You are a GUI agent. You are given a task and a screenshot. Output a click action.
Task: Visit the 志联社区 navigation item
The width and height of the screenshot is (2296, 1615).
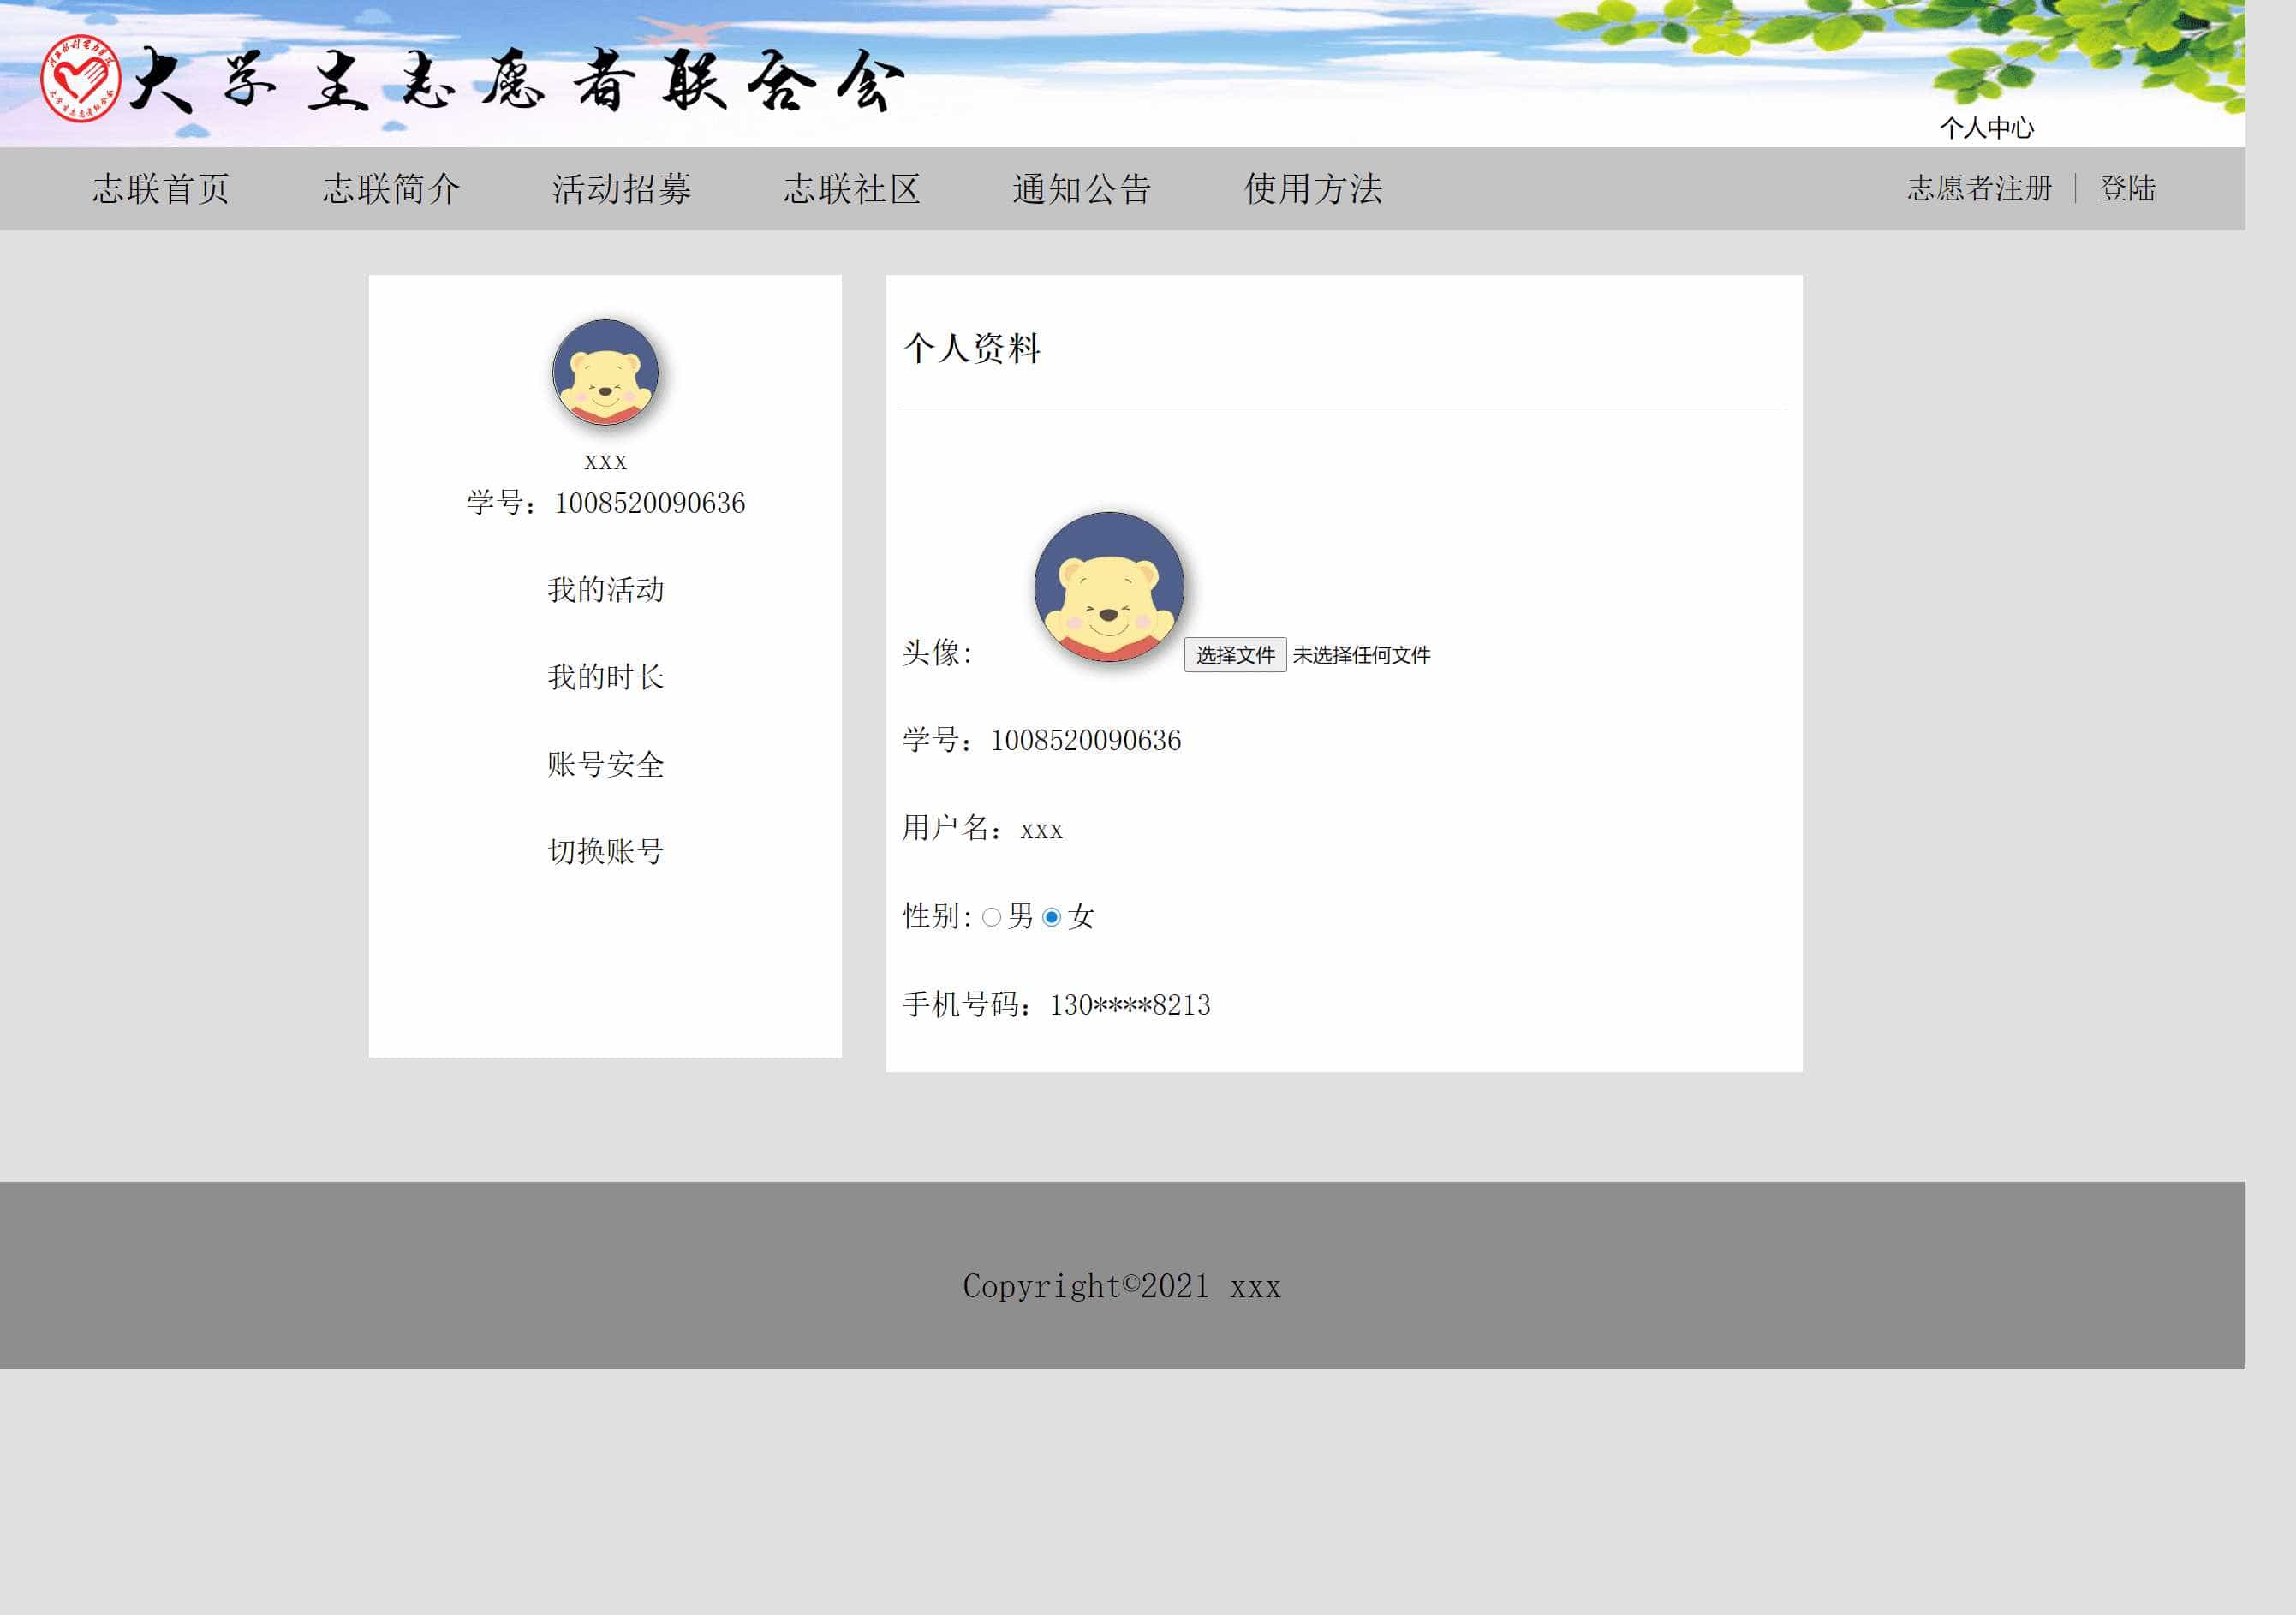coord(851,189)
